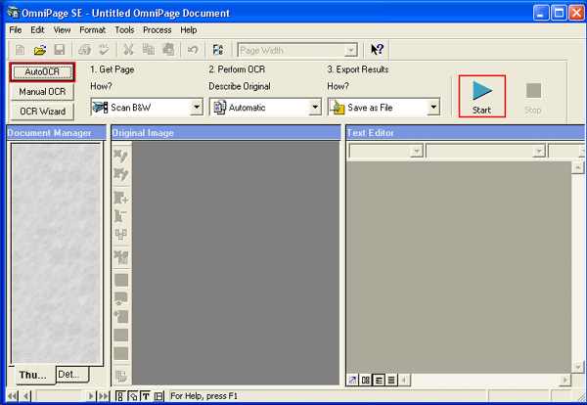Screen dimensions: 587x405
Task: Click the first page navigation arrow
Action: 10,395
